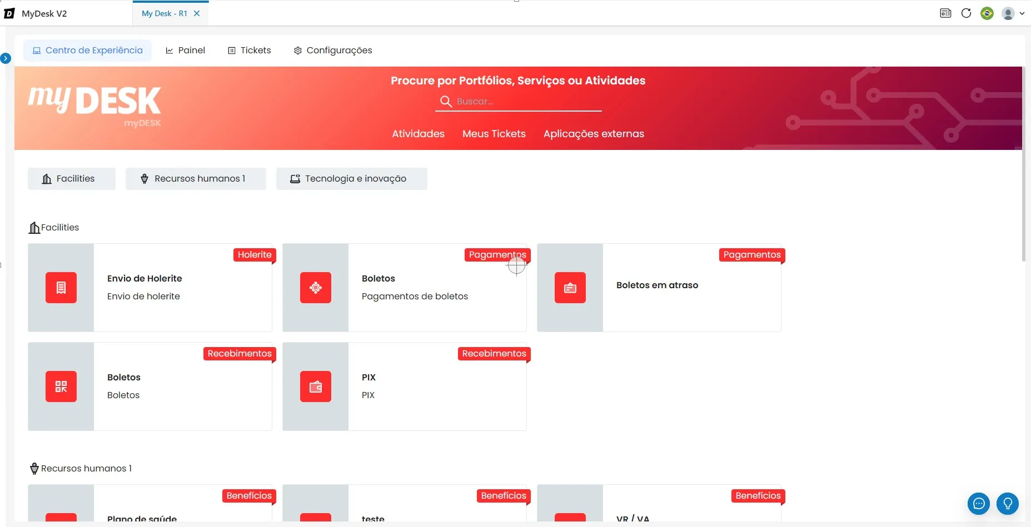The width and height of the screenshot is (1031, 527).
Task: Click the Holerite tag label
Action: (x=255, y=255)
